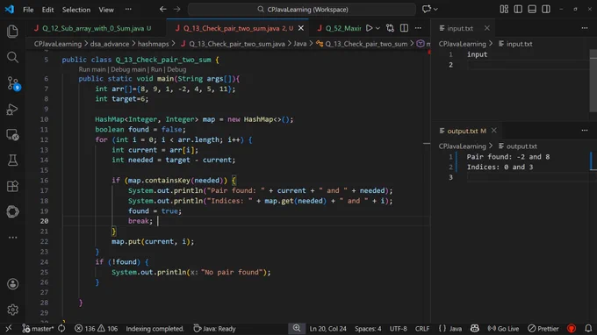Open more actions for input.txt group
This screenshot has height=335, width=597.
585,28
